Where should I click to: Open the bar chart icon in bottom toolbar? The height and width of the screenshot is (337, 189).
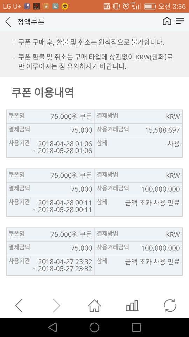coord(132,305)
